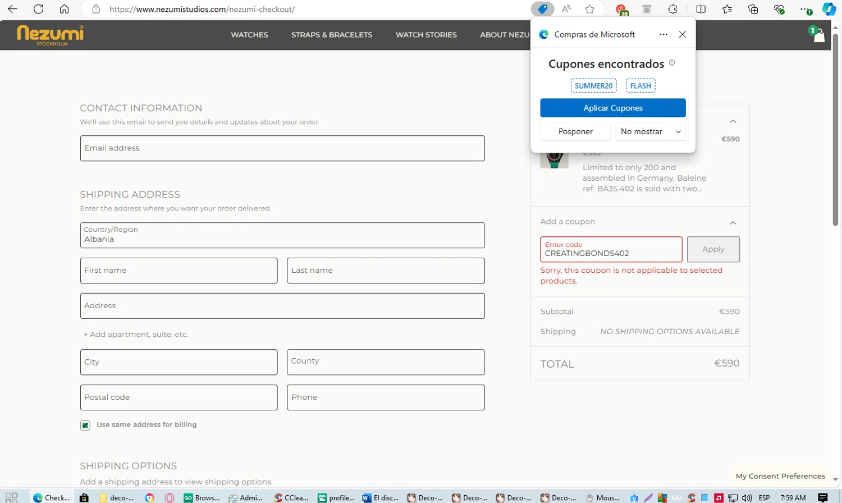Focus the County field
This screenshot has height=503, width=842.
[x=386, y=362]
